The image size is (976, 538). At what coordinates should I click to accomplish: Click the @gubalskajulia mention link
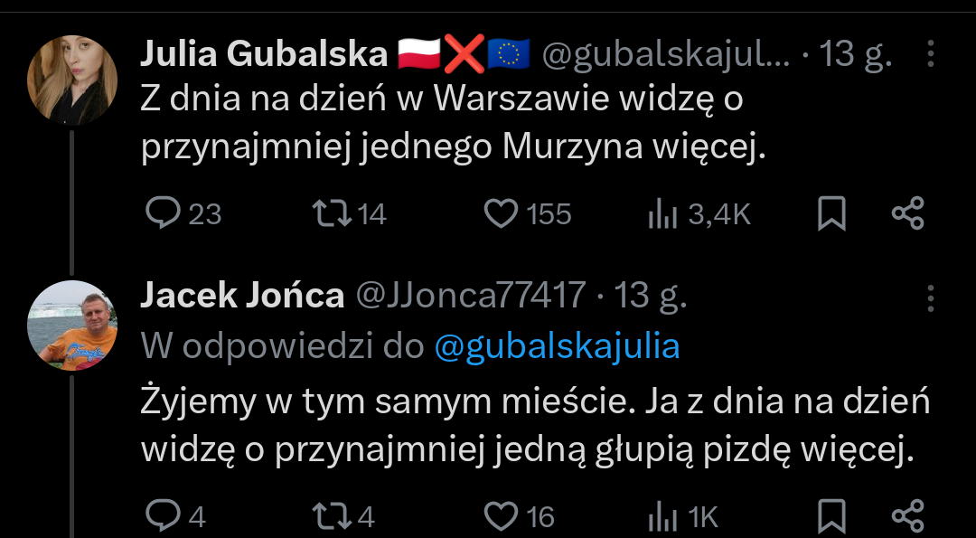click(x=557, y=347)
